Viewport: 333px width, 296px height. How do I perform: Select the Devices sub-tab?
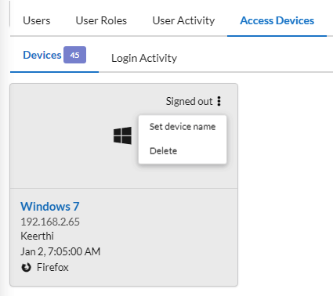pos(42,55)
